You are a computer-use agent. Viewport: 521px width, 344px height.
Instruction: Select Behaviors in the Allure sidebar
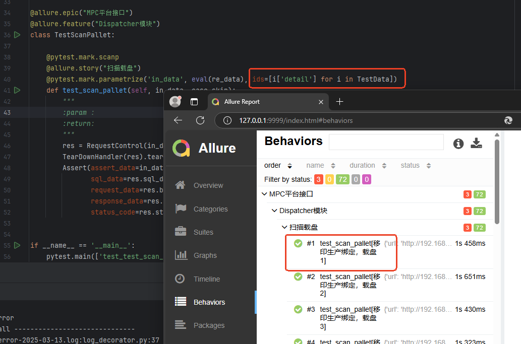click(x=209, y=302)
